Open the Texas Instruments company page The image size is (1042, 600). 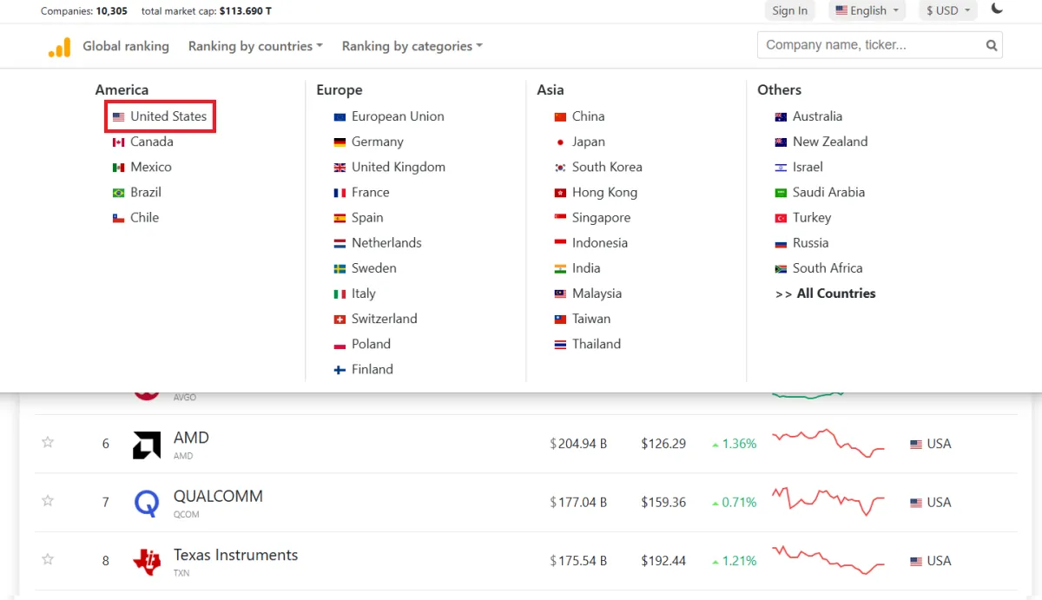[x=235, y=555]
